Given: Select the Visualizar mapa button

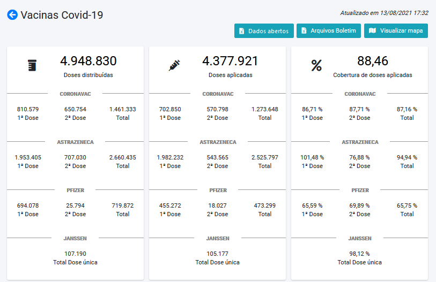Looking at the screenshot, I should (396, 31).
